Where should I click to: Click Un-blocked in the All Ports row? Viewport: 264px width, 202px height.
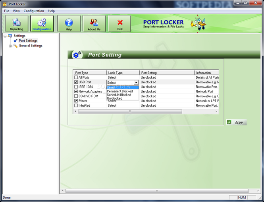pyautogui.click(x=148, y=77)
